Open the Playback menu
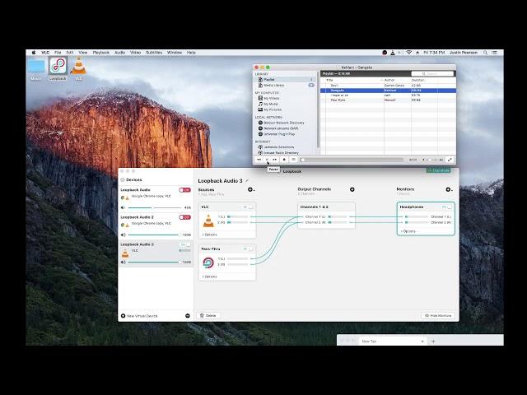This screenshot has height=395, width=527. (100, 53)
